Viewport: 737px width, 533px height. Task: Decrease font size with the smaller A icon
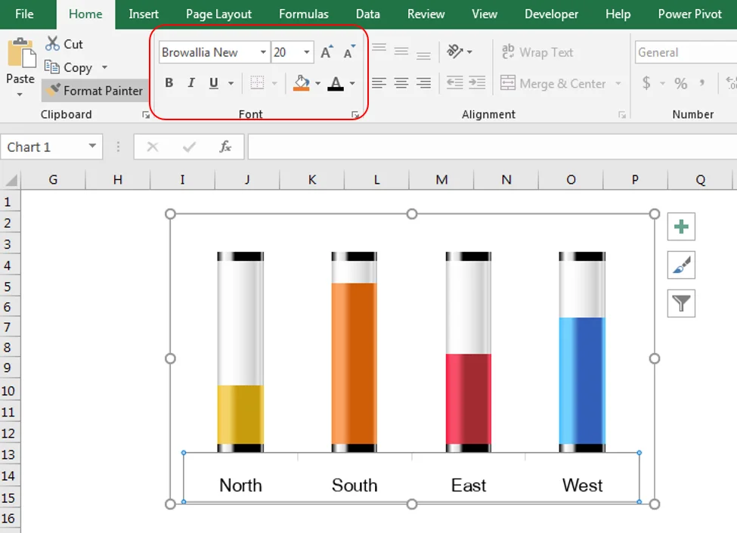349,52
